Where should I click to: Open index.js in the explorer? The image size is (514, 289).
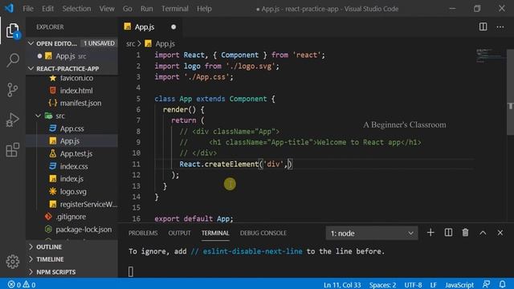pos(71,179)
